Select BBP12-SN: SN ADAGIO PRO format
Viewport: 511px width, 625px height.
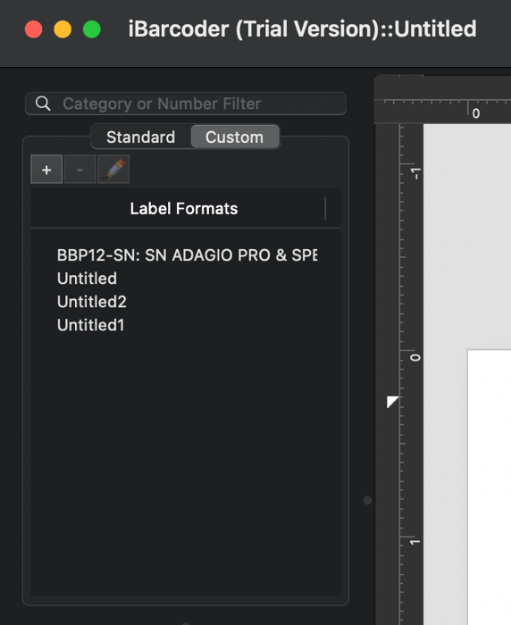(187, 255)
